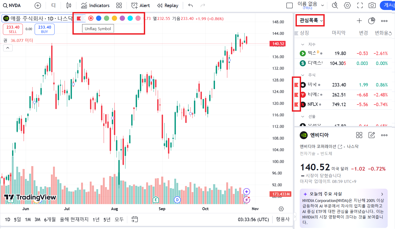Click the 233.40 BUY button
Viewport: 395px width, 229px height.
45,29
